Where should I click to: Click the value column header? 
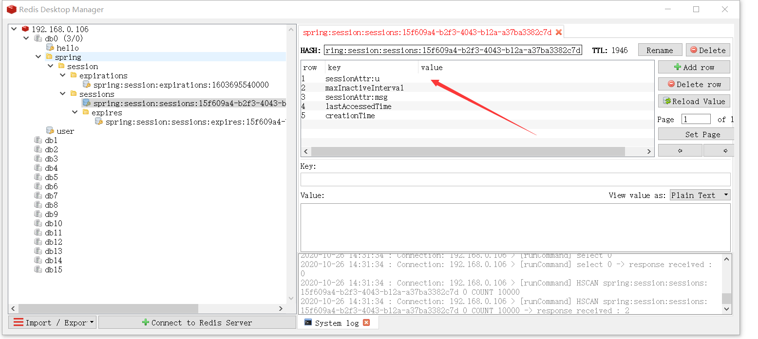click(536, 67)
